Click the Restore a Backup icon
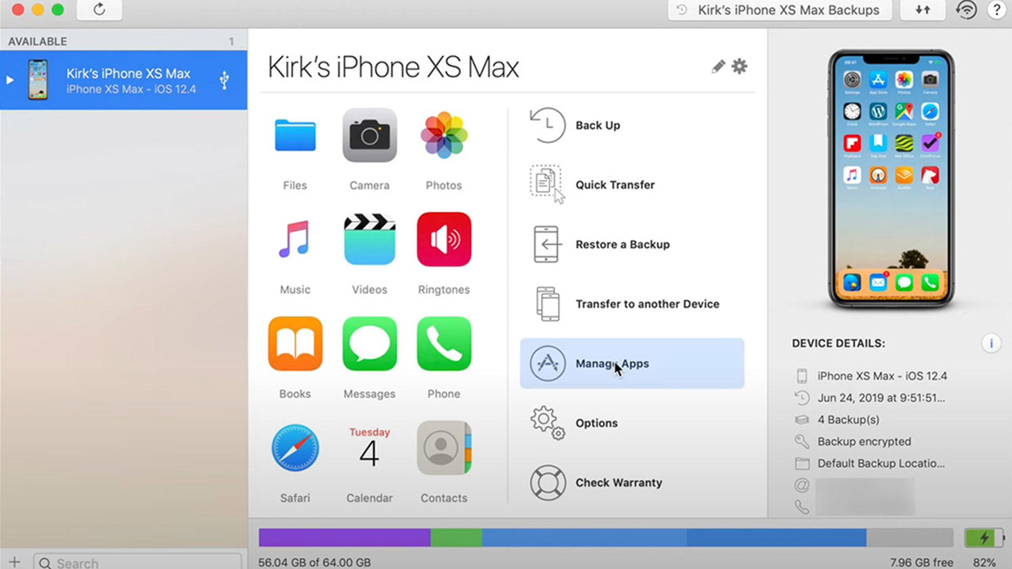Screen dimensions: 1012x569 (x=548, y=244)
